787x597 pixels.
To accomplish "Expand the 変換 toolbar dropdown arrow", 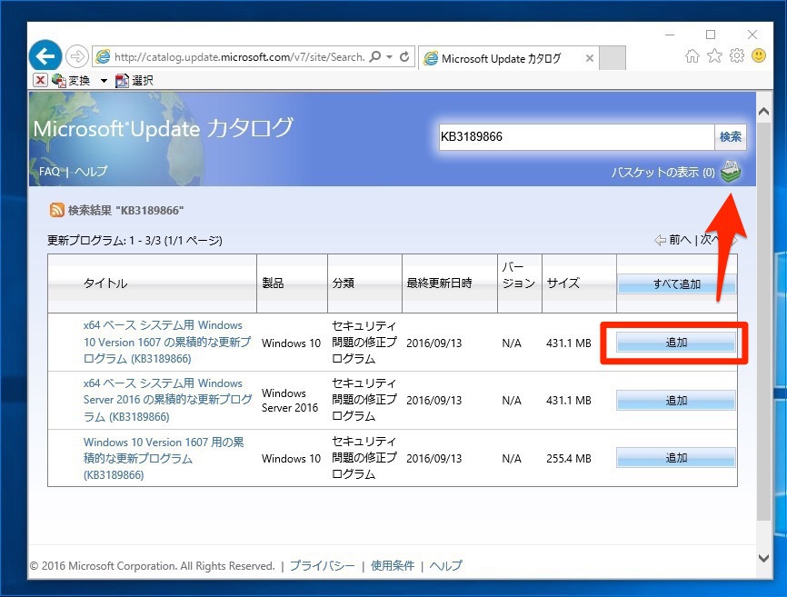I will tap(104, 81).
